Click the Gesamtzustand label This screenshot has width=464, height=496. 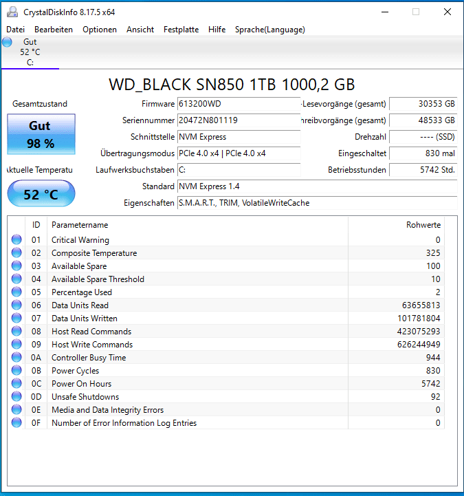pyautogui.click(x=40, y=104)
